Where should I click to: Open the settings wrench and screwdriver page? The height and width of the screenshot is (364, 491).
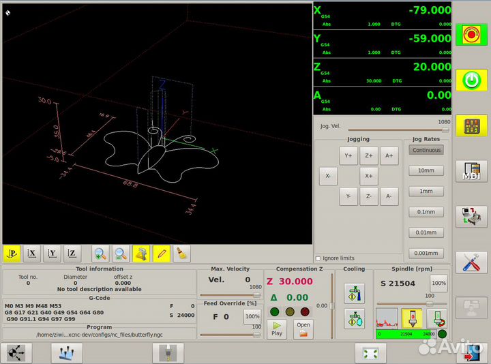coord(471,262)
